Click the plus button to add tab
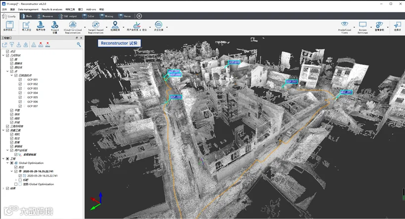The height and width of the screenshot is (219, 405). 139,16
